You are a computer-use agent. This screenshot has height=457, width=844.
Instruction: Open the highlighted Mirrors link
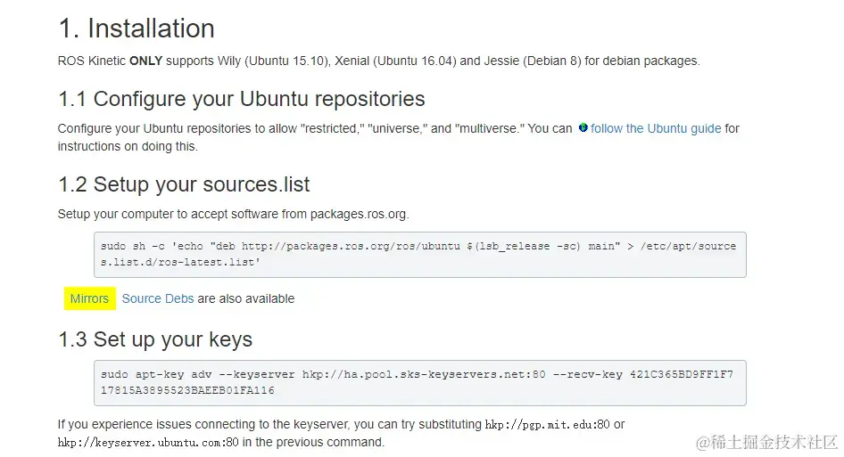click(89, 298)
